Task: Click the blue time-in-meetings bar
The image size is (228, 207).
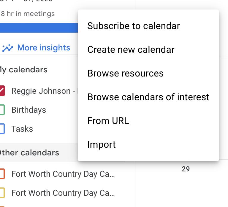Action: [39, 28]
